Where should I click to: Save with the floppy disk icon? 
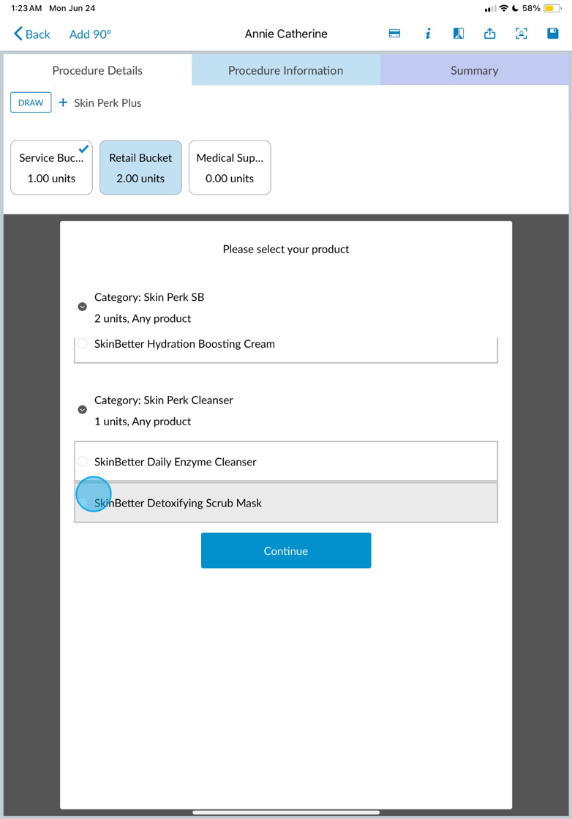click(553, 34)
